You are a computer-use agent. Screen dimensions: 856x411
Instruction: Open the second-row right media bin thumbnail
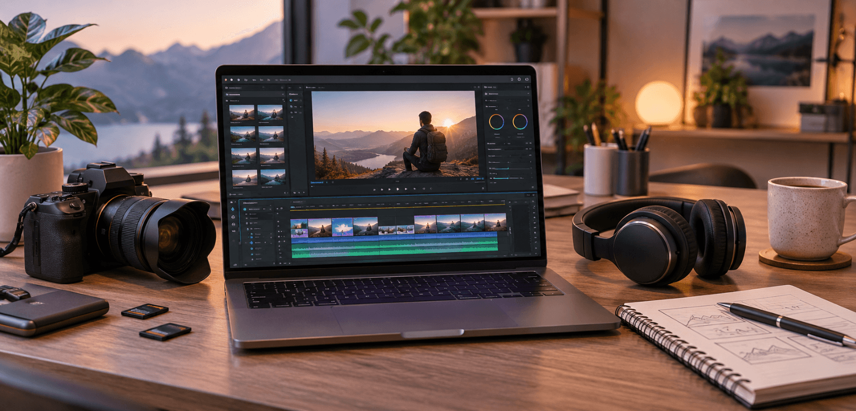tap(271, 134)
